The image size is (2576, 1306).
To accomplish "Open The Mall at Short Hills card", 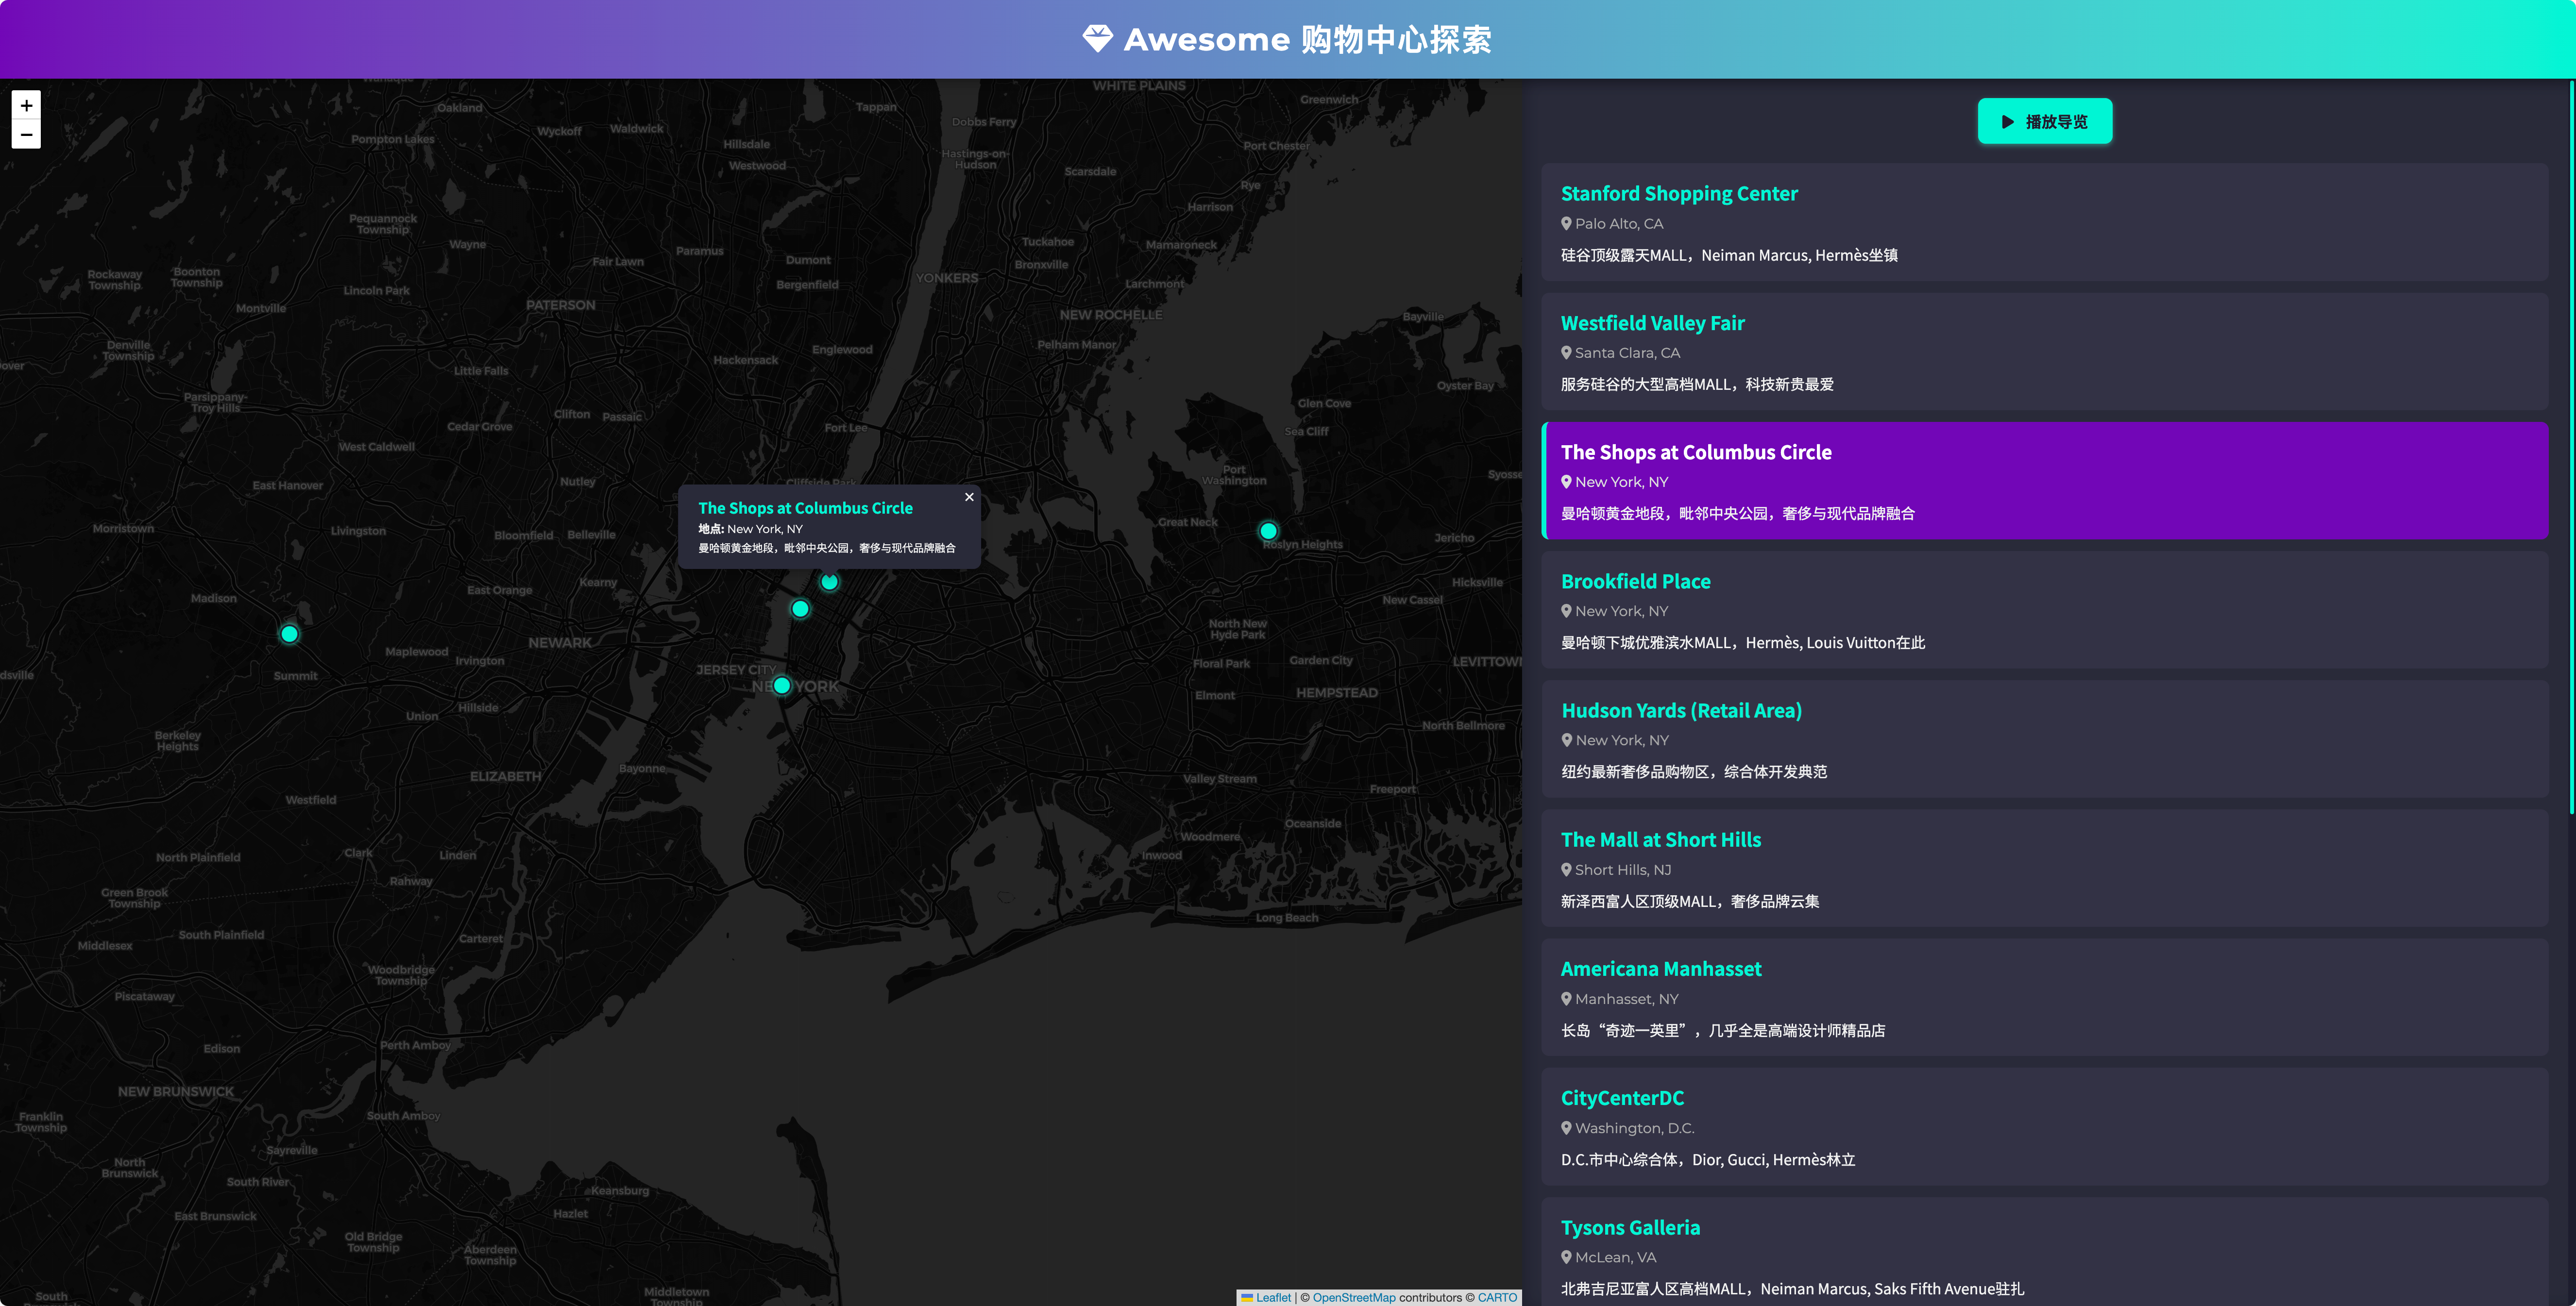I will point(2044,869).
